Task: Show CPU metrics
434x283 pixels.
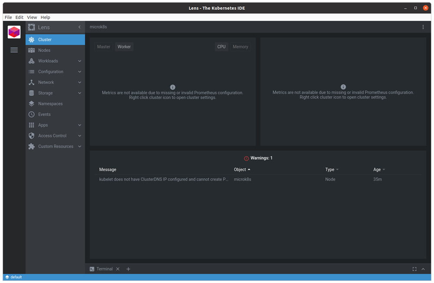Action: 221,47
